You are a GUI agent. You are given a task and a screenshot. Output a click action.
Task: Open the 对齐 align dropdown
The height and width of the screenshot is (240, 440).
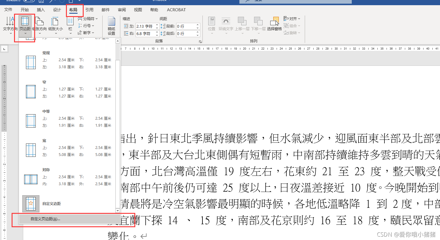(292, 19)
